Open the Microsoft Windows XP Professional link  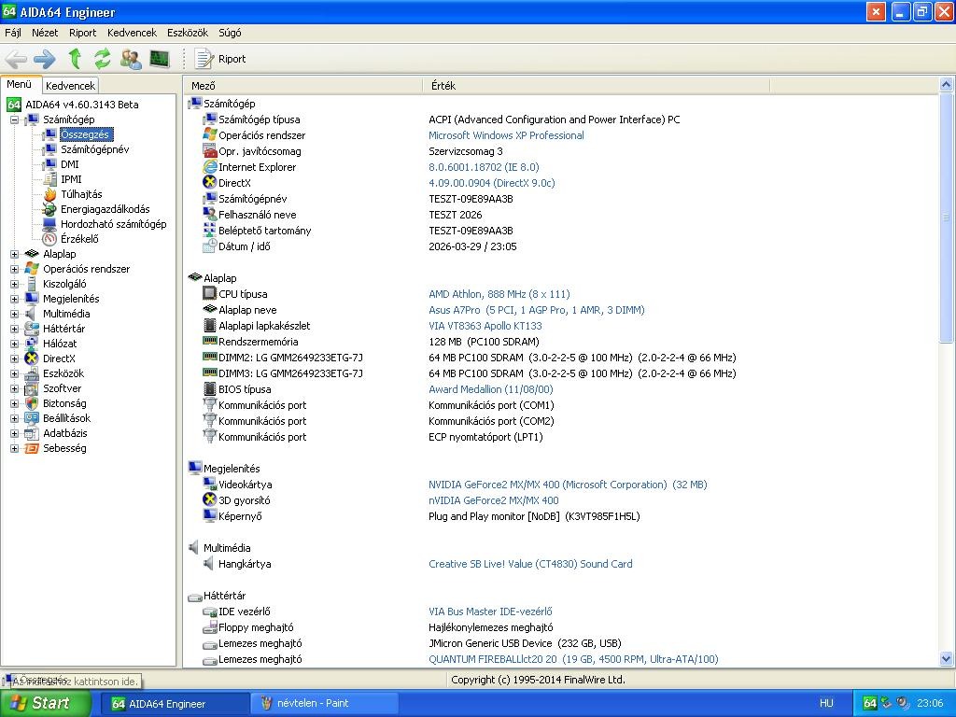(506, 135)
